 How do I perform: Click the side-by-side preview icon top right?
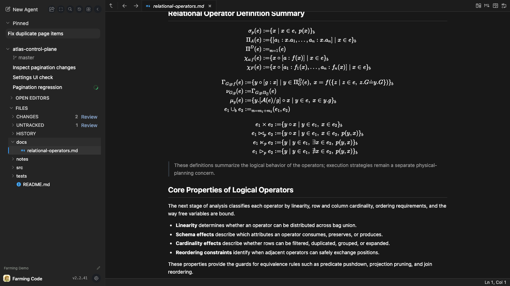(x=495, y=6)
